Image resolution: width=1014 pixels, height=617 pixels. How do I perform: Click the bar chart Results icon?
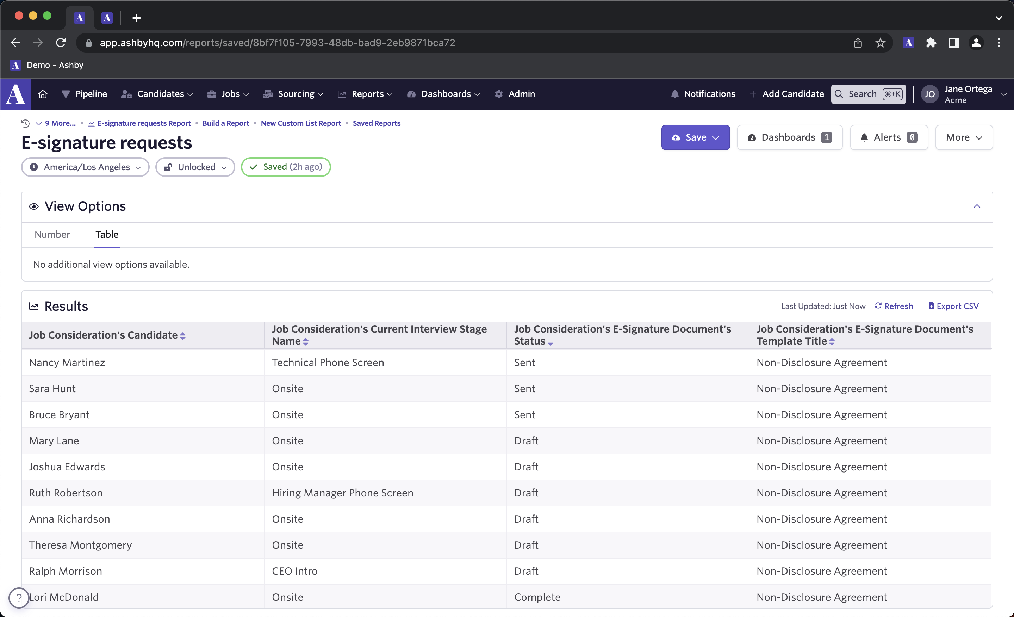pyautogui.click(x=34, y=305)
